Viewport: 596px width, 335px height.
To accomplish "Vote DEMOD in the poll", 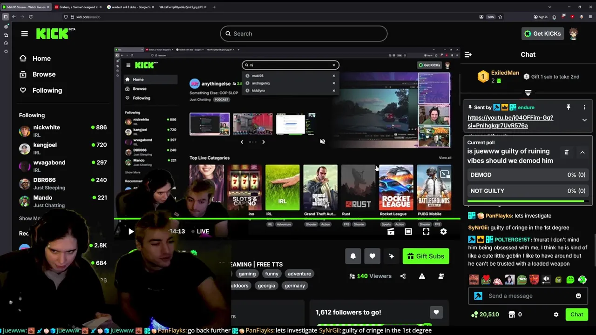I will 528,175.
